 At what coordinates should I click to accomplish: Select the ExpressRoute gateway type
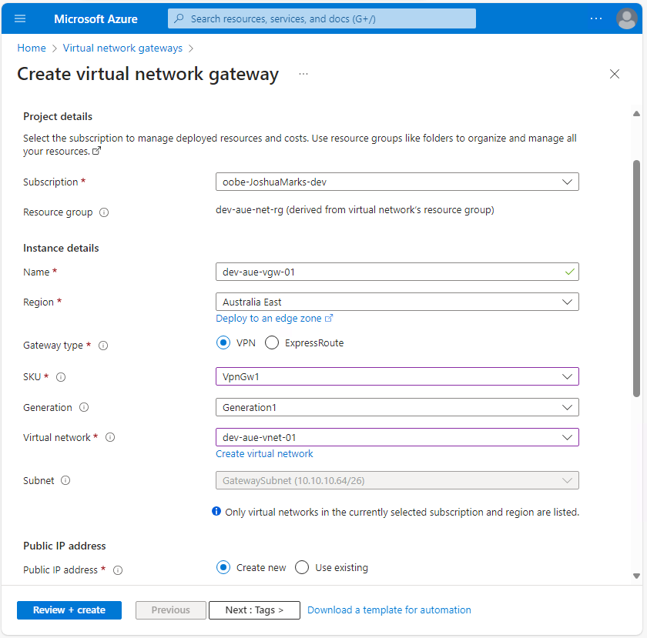point(271,342)
